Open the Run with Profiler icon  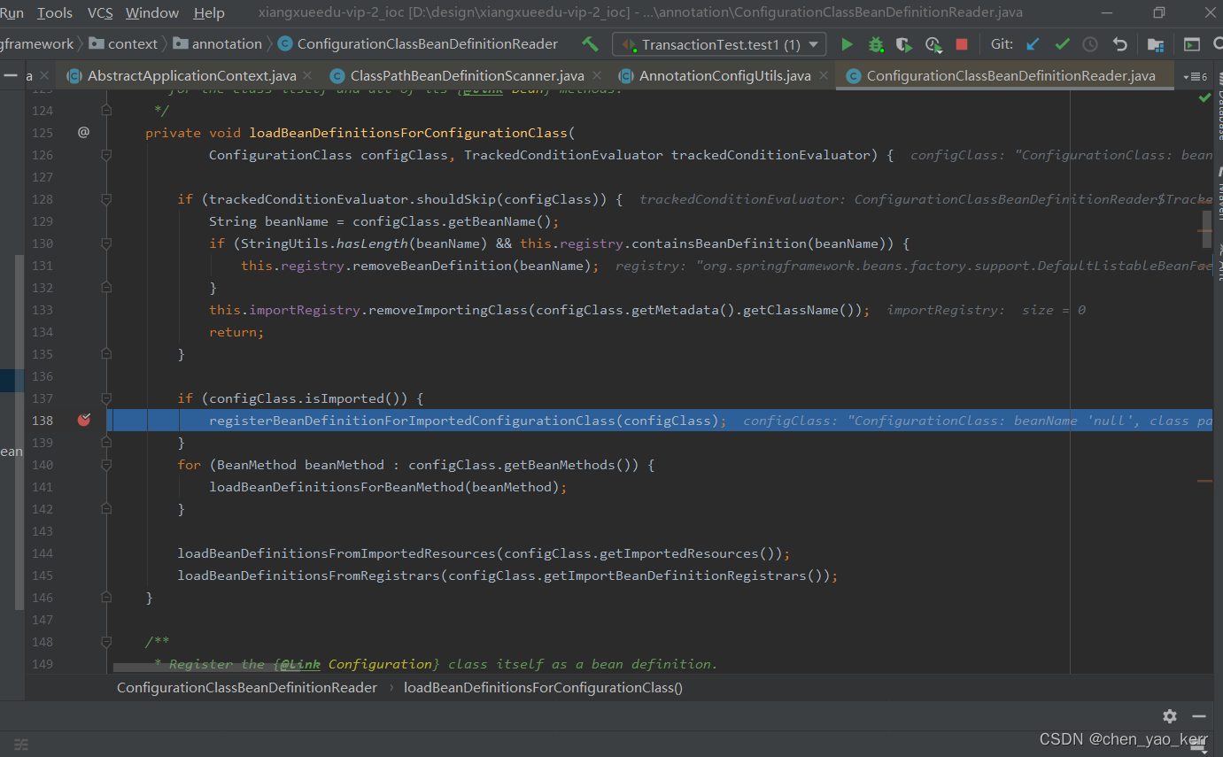click(933, 44)
